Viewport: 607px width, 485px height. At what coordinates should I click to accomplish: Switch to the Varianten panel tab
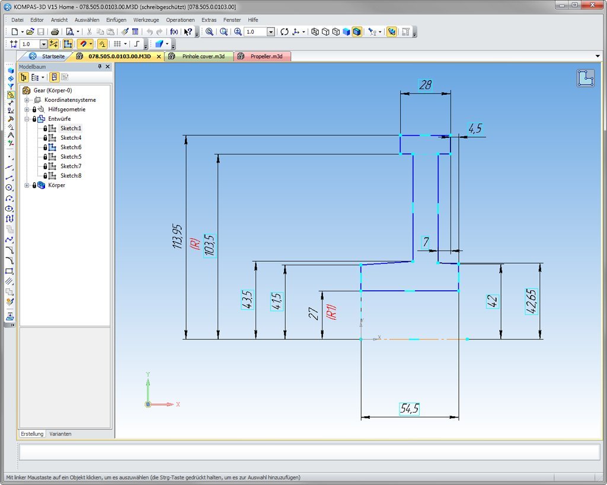coord(60,434)
